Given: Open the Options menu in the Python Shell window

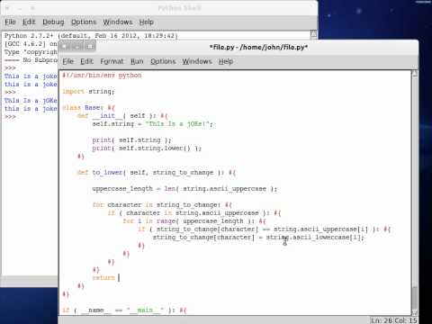Looking at the screenshot, I should coord(84,22).
